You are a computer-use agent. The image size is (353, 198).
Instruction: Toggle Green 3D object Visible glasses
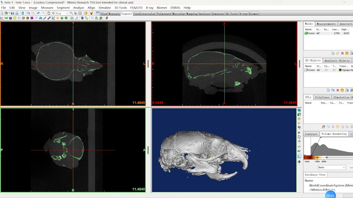click(x=319, y=70)
